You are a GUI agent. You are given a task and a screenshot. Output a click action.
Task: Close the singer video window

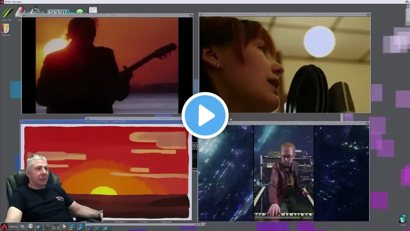pyautogui.click(x=201, y=15)
